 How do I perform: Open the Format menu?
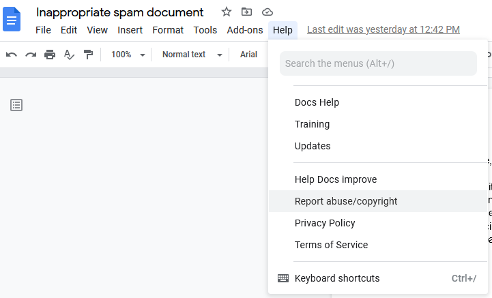[168, 30]
